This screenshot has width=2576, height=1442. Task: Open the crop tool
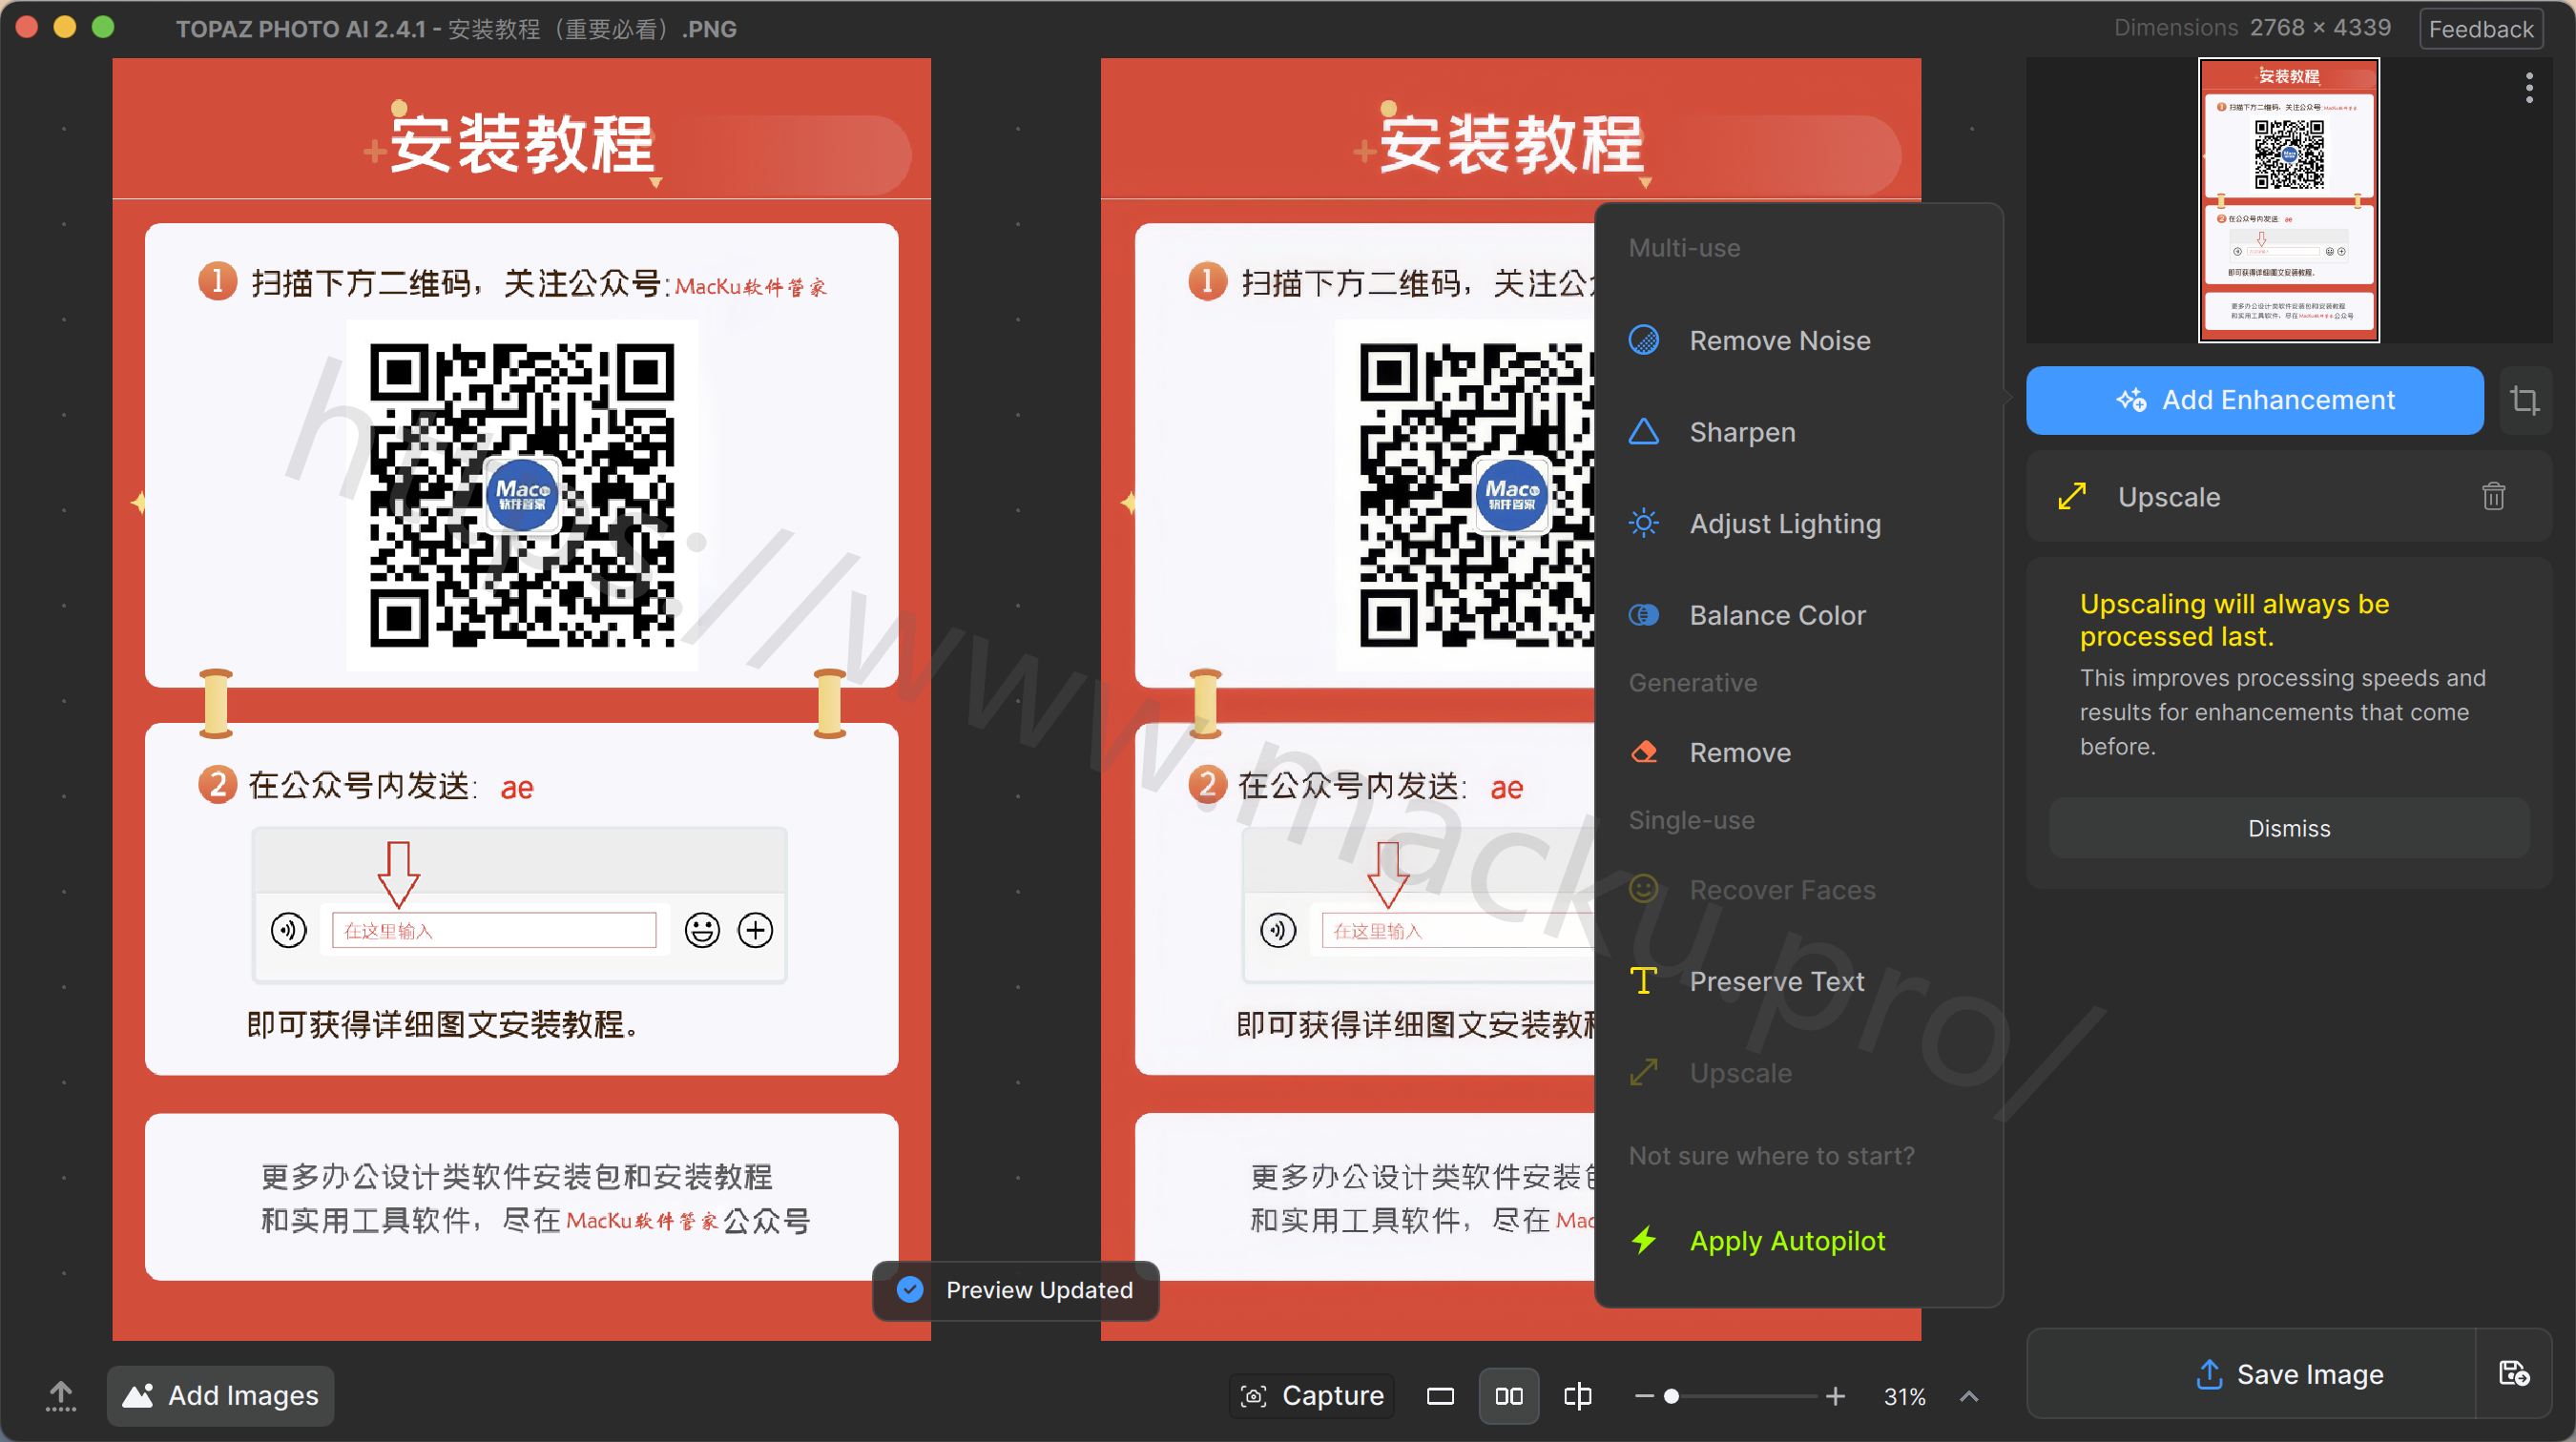click(x=2525, y=400)
